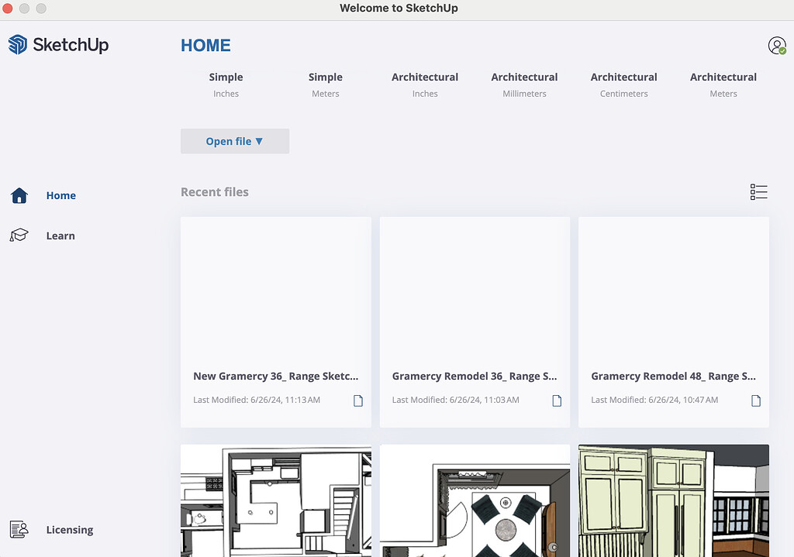The image size is (794, 557).
Task: Open the Open file dropdown arrow
Action: (x=259, y=141)
